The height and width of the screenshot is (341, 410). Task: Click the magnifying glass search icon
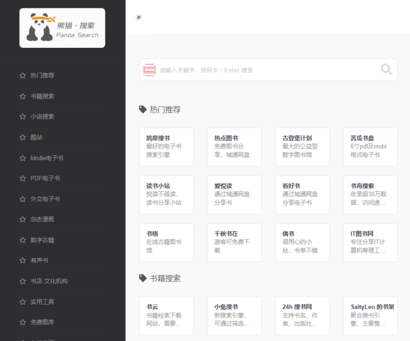pyautogui.click(x=386, y=69)
